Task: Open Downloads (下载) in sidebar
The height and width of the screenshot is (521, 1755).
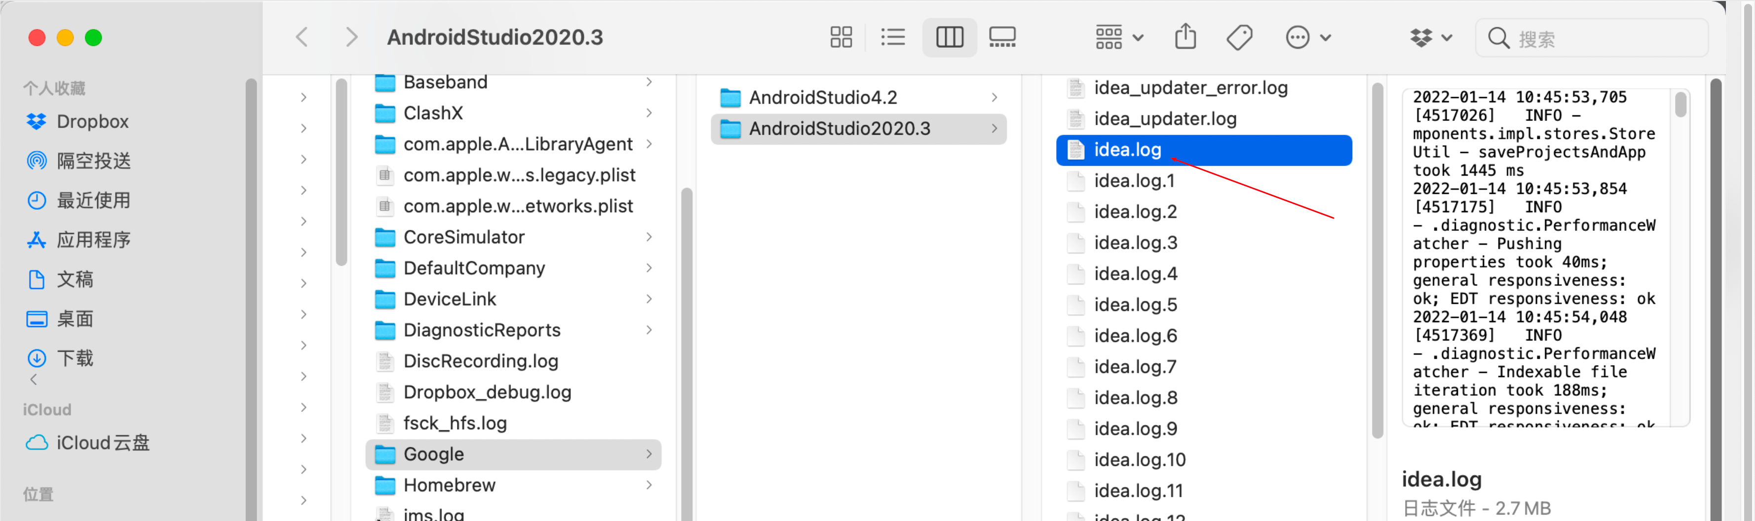Action: (60, 358)
